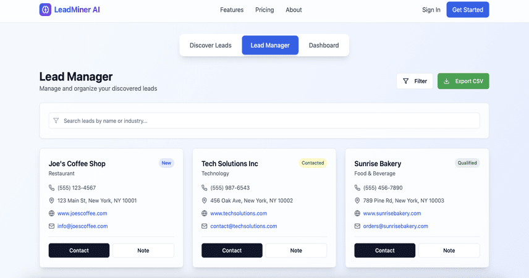Image resolution: width=529 pixels, height=278 pixels.
Task: Click the Get Started button
Action: [x=468, y=10]
